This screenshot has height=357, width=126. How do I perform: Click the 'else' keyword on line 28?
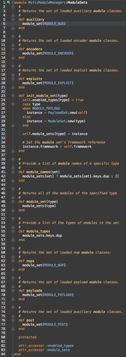[x=26, y=117]
